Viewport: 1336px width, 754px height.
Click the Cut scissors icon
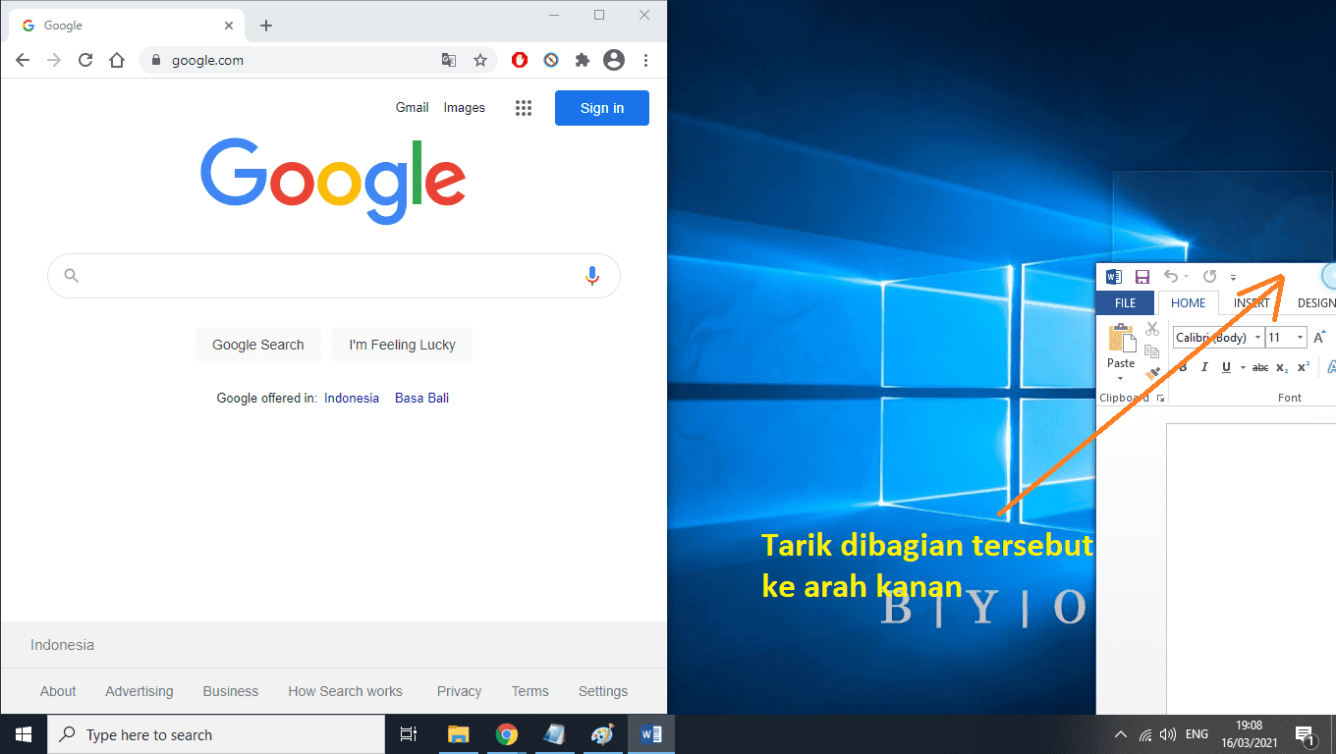tap(1152, 328)
